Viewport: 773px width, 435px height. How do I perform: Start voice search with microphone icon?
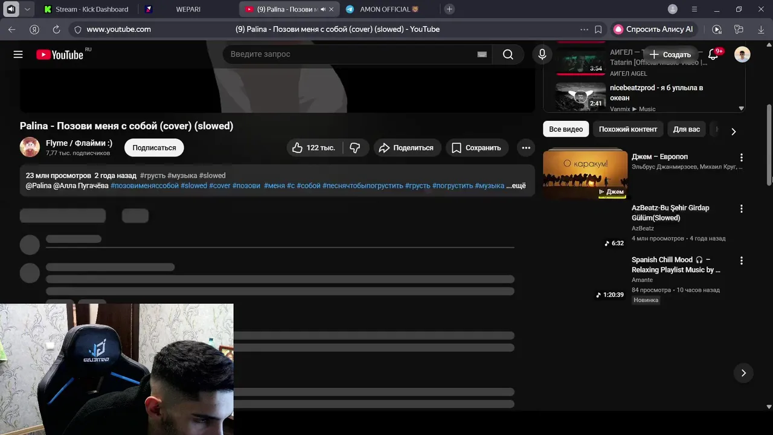(x=542, y=54)
